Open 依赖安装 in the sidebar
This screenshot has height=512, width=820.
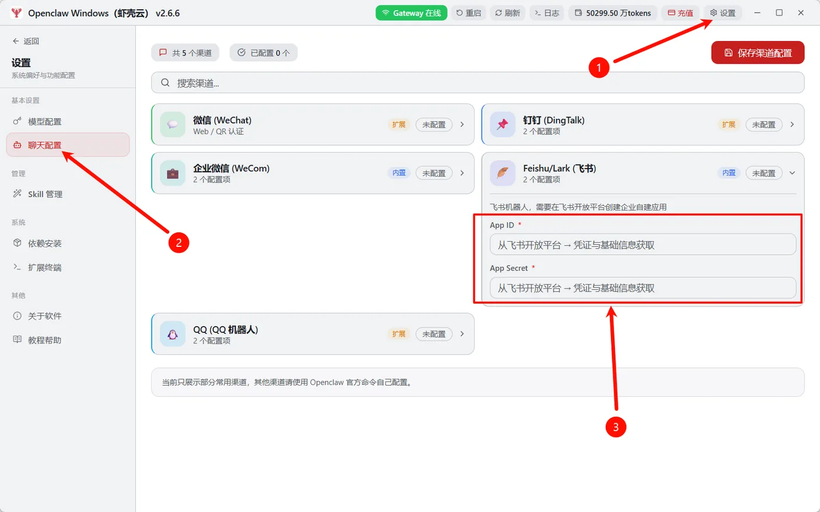tap(68, 243)
